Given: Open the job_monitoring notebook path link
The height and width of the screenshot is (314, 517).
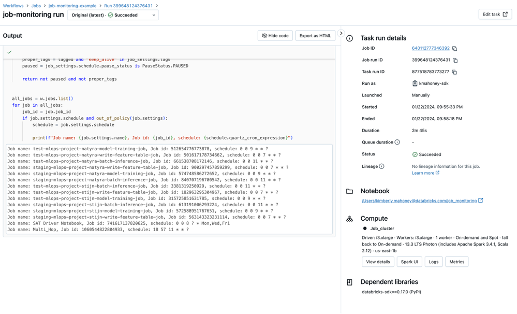Looking at the screenshot, I should (419, 201).
